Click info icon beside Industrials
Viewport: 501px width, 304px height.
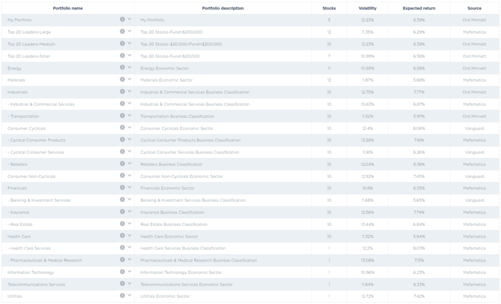point(122,91)
